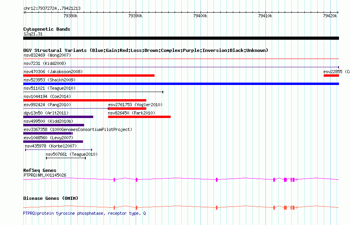The height and width of the screenshot is (225, 350).
Task: Click the left arrowhead of the ruler
Action: click(x=24, y=13)
